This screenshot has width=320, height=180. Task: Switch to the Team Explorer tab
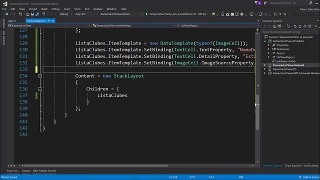(293, 165)
